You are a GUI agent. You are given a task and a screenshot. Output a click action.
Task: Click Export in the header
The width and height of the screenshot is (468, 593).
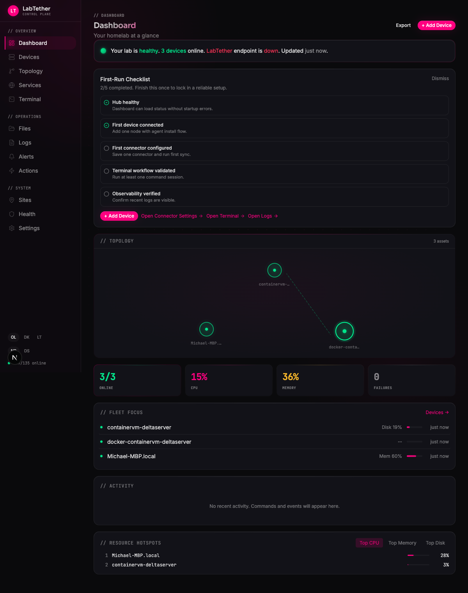(x=403, y=25)
